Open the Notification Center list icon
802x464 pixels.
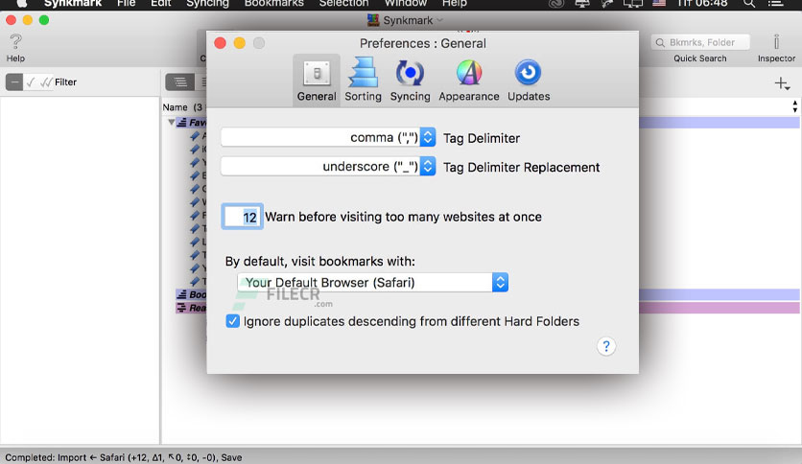click(x=775, y=3)
